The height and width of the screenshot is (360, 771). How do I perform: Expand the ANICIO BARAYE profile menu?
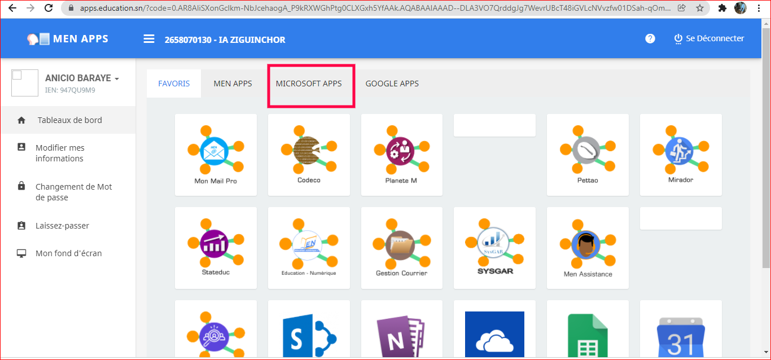pos(83,78)
